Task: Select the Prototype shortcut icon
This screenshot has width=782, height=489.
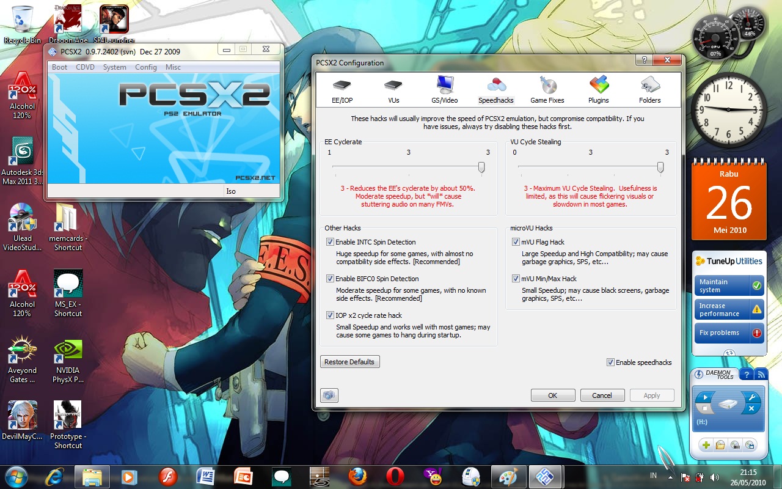Action: (68, 425)
